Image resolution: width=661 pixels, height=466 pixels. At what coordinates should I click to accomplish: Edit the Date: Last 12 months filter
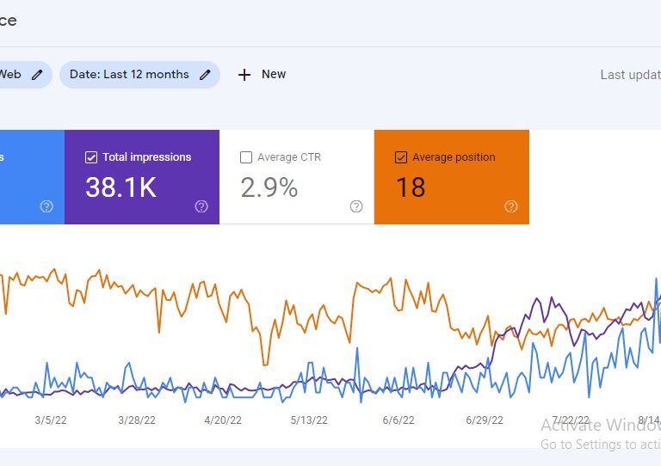pos(205,75)
